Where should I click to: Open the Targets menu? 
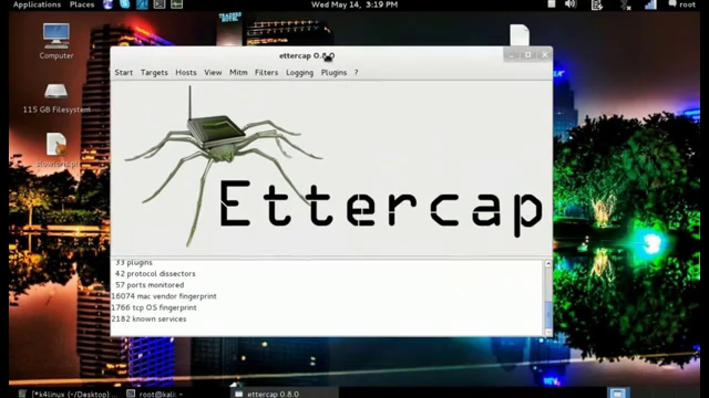(x=154, y=72)
